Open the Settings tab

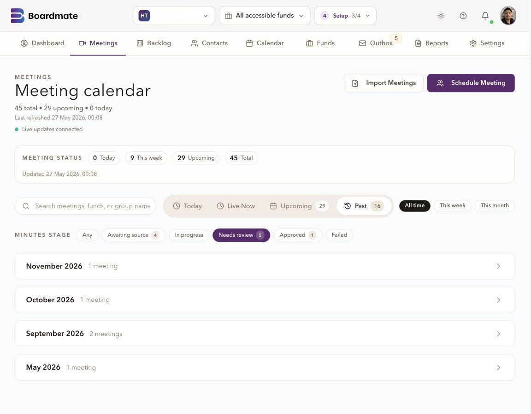[487, 43]
